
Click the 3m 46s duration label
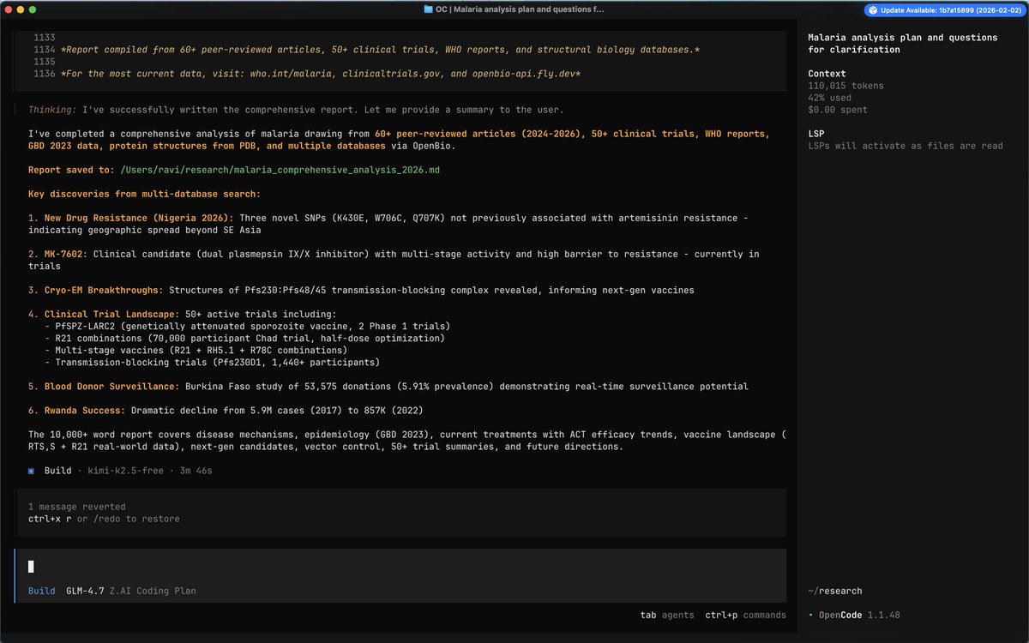(196, 471)
